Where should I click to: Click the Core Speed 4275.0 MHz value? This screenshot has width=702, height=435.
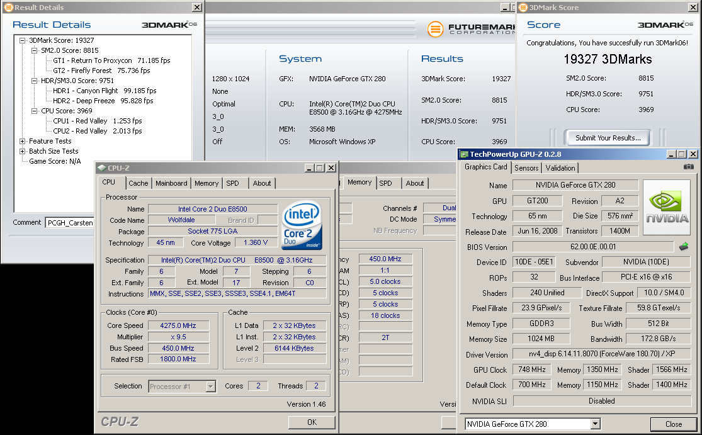pos(178,325)
